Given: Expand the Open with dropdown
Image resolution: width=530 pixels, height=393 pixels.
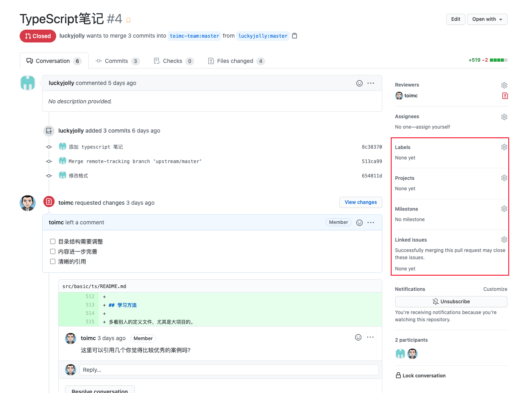Looking at the screenshot, I should (x=487, y=19).
